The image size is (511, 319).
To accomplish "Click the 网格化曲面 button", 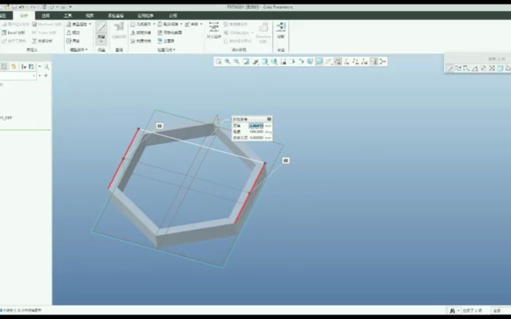I will tap(170, 32).
